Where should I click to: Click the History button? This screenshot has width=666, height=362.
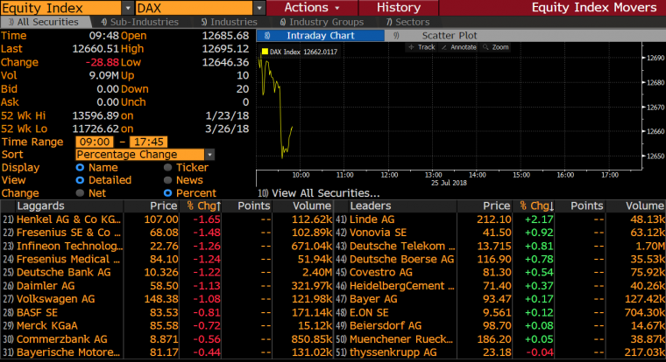pos(398,8)
